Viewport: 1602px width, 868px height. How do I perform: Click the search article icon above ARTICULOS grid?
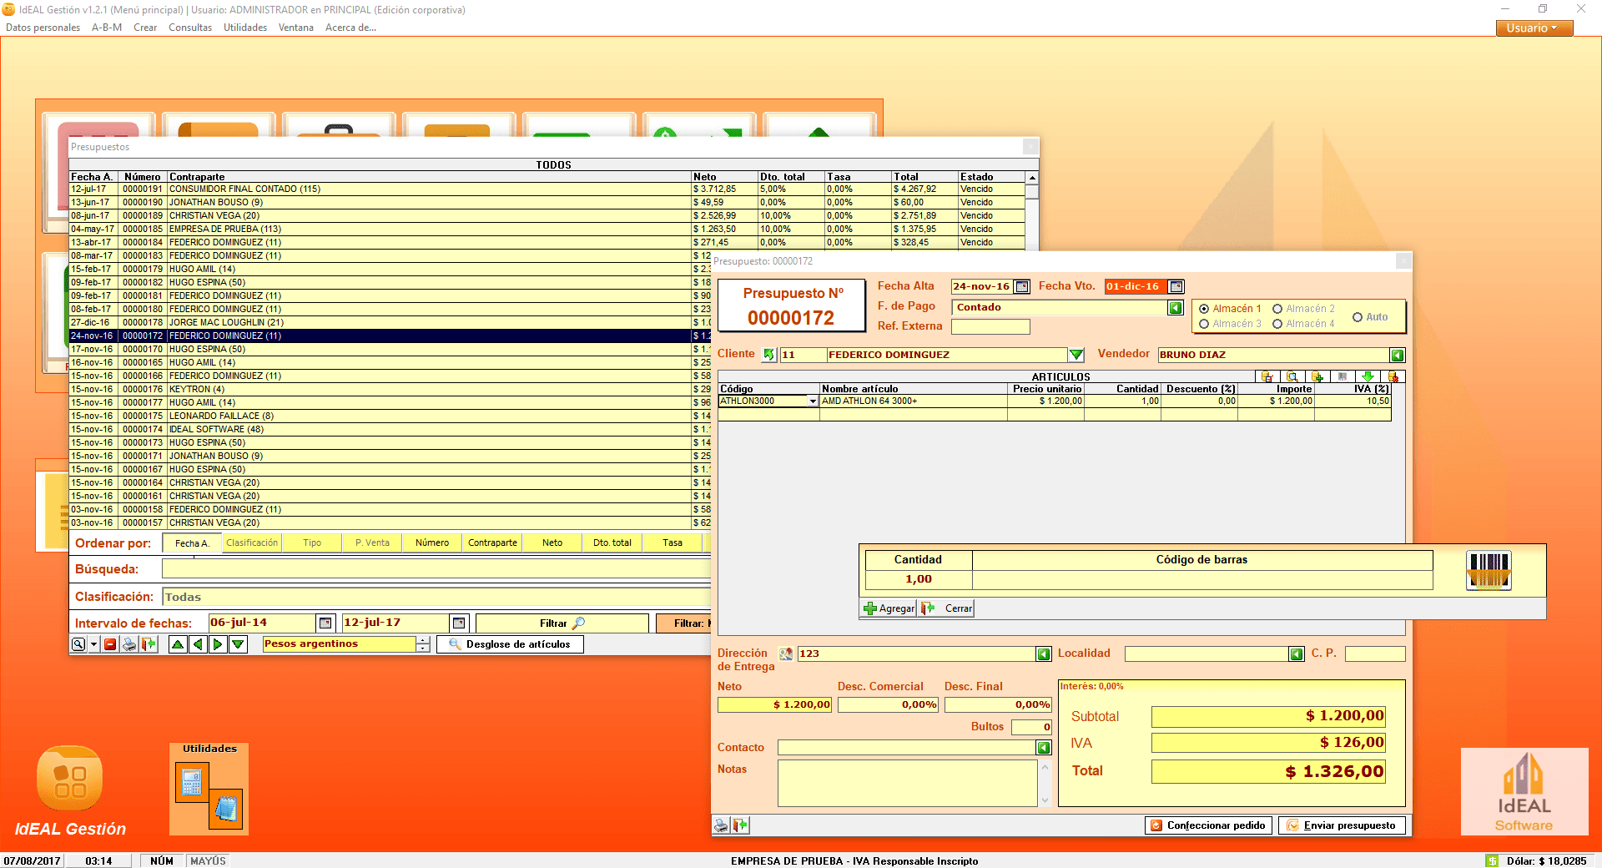1292,376
